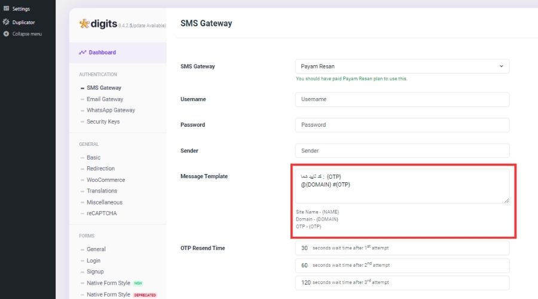Screen dimensions: 538x299
Task: Focus the Username input field
Action: [x=402, y=99]
